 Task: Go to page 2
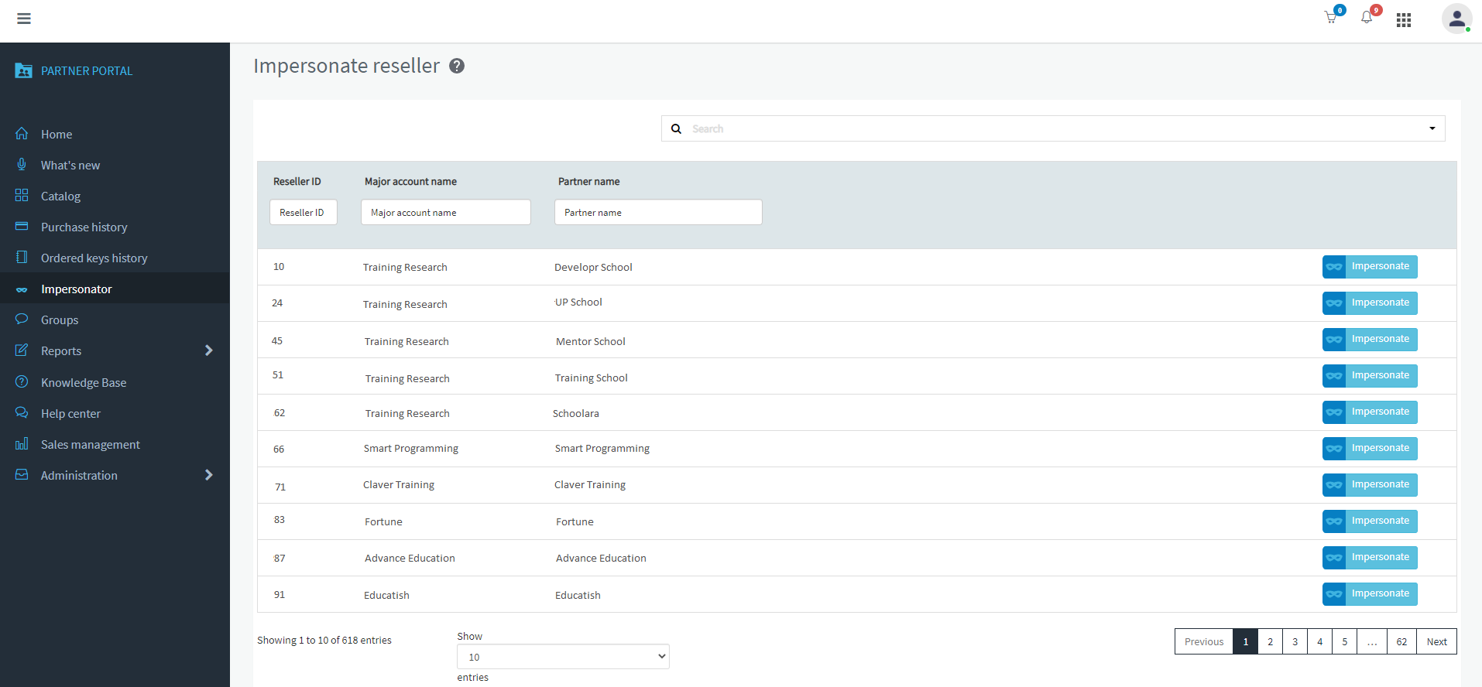1270,641
